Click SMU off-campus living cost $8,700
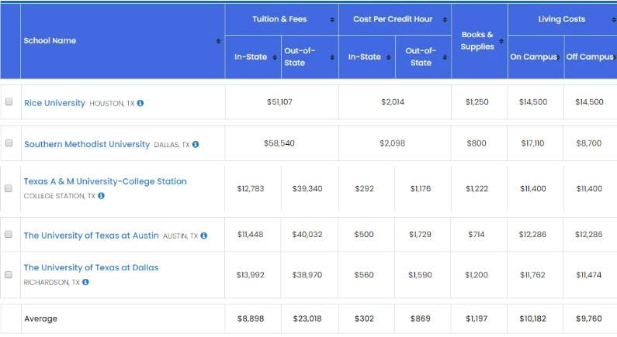 589,143
